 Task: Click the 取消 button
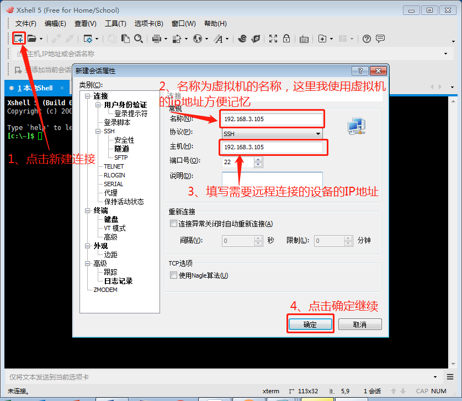coord(359,324)
